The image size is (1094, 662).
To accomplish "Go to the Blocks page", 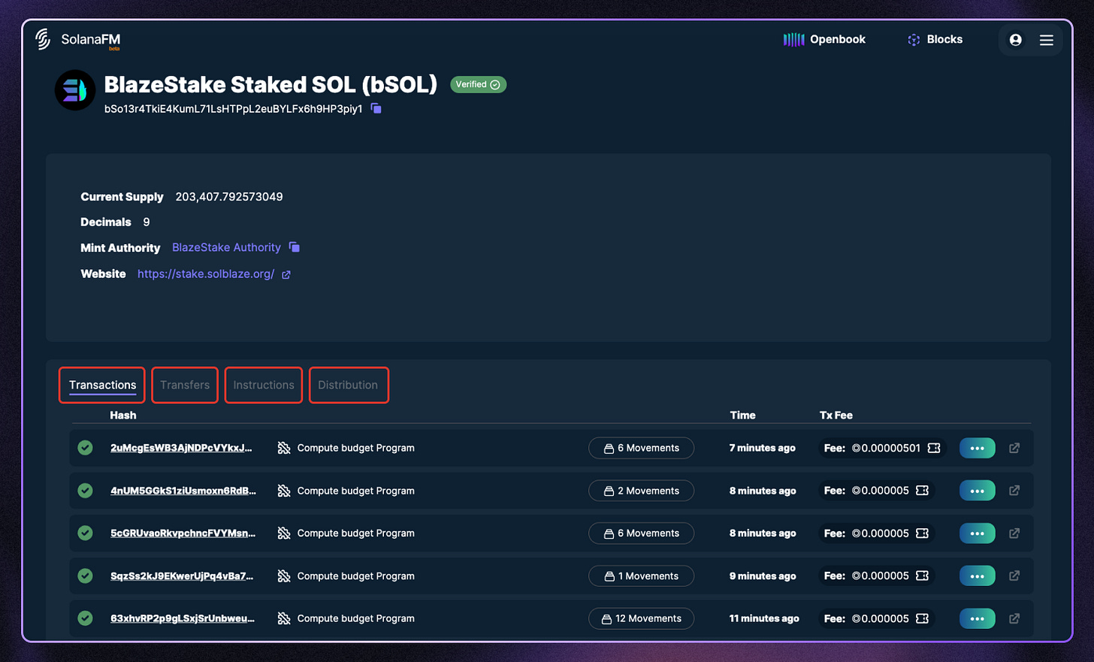I will pos(935,39).
